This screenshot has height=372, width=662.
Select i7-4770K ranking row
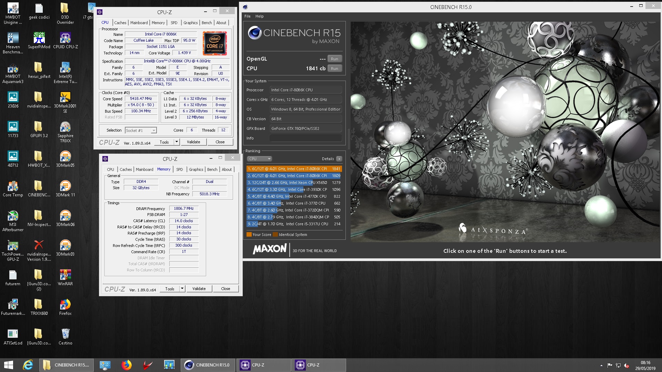point(294,196)
